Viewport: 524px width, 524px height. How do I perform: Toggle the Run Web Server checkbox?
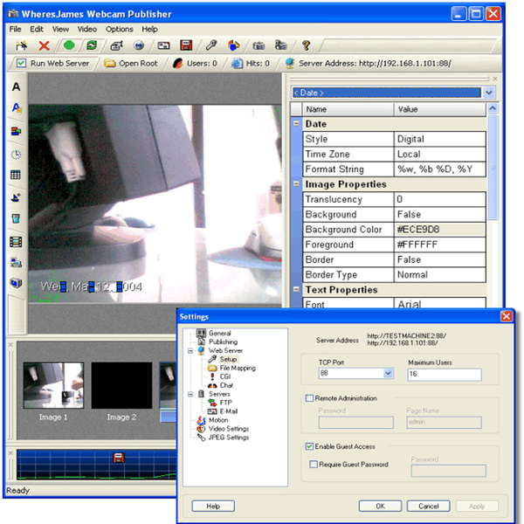tap(21, 63)
